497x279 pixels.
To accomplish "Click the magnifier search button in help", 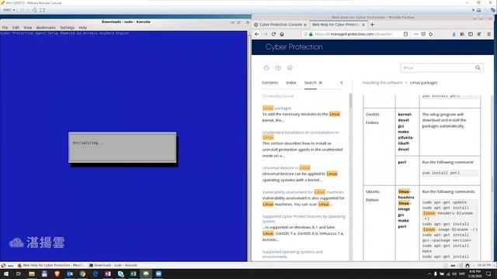I will point(478,67).
